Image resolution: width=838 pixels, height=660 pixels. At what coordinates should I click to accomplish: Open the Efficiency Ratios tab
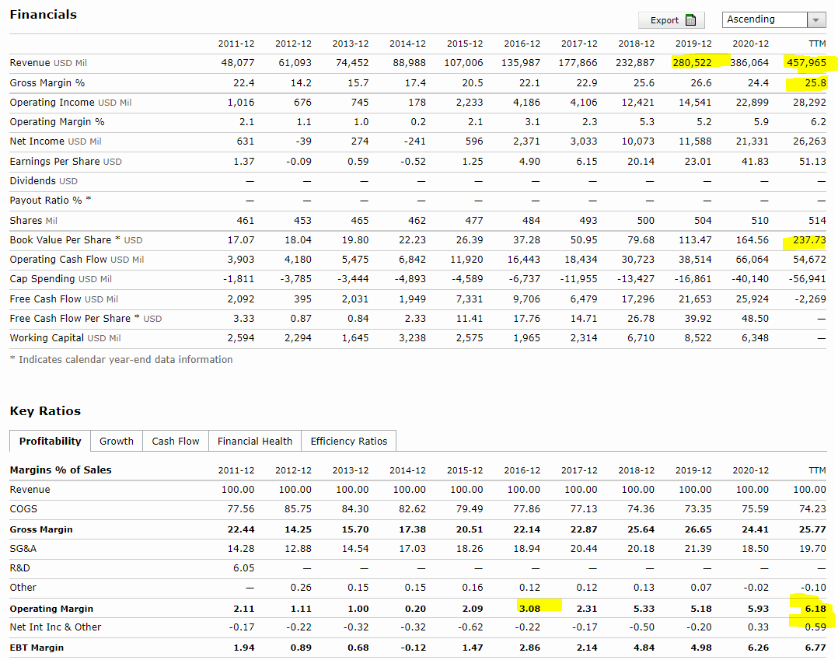[348, 441]
